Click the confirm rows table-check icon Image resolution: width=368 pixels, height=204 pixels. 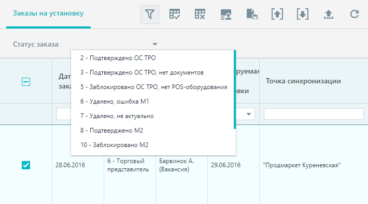coord(175,14)
